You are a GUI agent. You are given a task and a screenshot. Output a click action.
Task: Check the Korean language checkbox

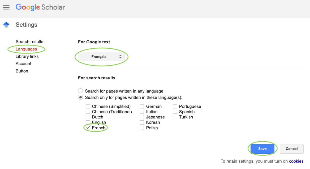pos(142,122)
